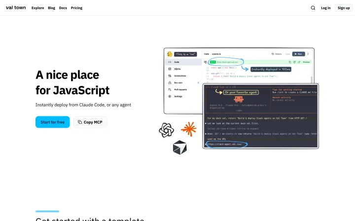Open the Docs nav link
This screenshot has height=221, width=355.
(63, 8)
